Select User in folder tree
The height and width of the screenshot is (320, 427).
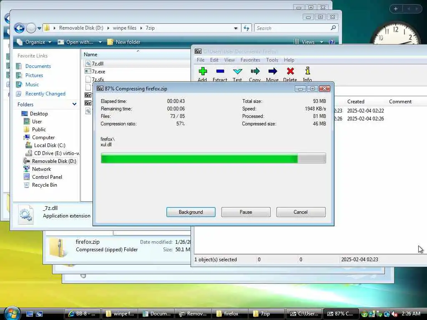point(37,122)
